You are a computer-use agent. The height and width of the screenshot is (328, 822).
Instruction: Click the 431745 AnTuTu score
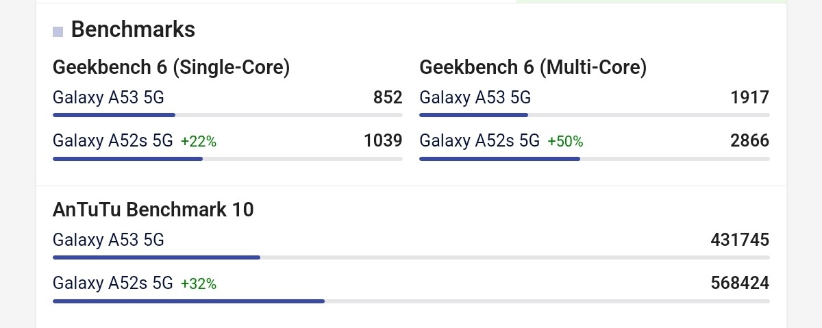[740, 240]
